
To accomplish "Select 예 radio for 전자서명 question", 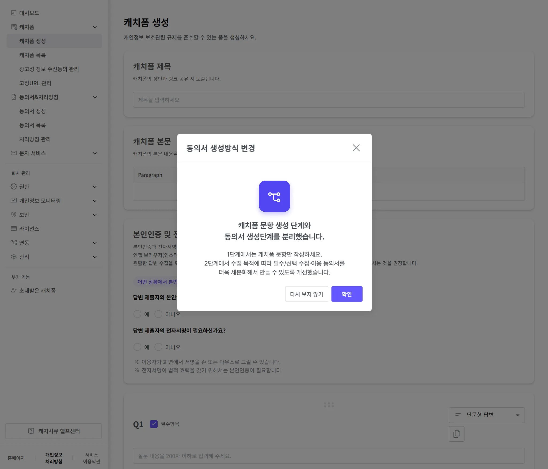I will coord(137,347).
